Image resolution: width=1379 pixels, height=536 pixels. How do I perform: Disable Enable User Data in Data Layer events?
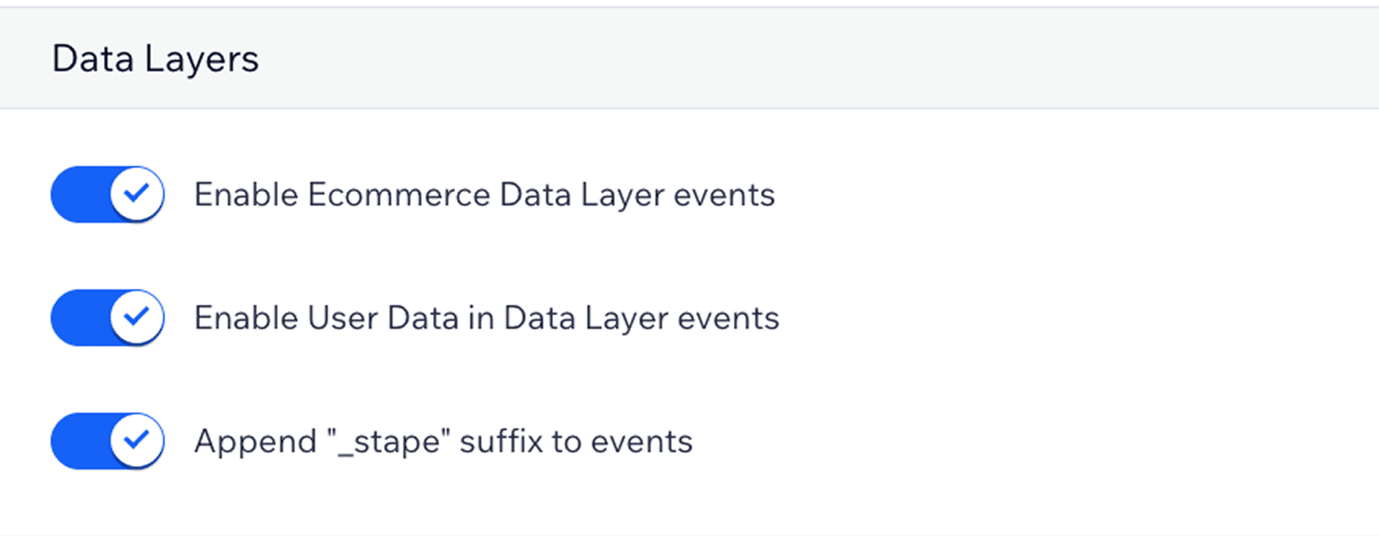pyautogui.click(x=106, y=317)
